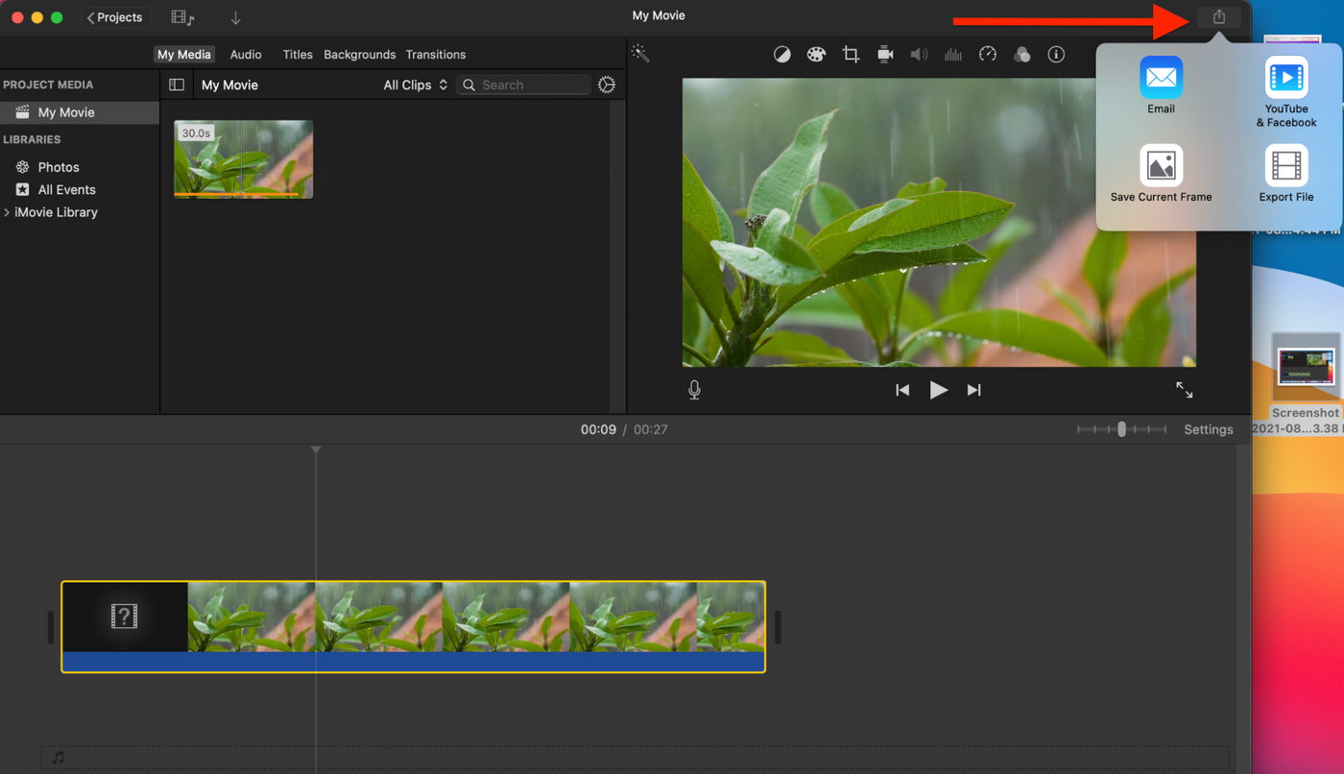
Task: Open the Color Balance tool above viewer
Action: tap(781, 54)
